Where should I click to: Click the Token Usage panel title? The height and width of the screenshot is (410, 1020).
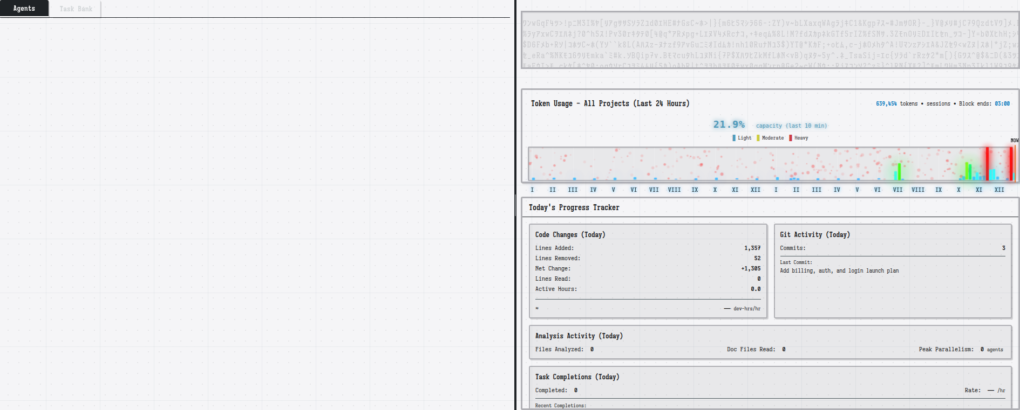click(610, 103)
